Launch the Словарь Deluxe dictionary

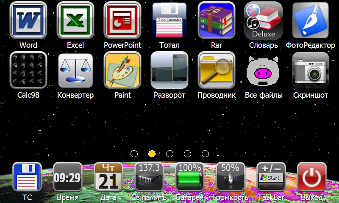click(x=264, y=20)
